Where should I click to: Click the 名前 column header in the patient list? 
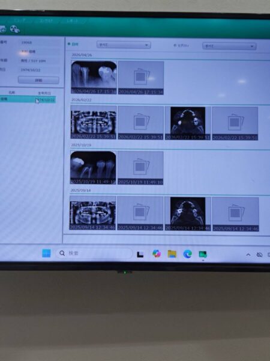tap(12, 92)
